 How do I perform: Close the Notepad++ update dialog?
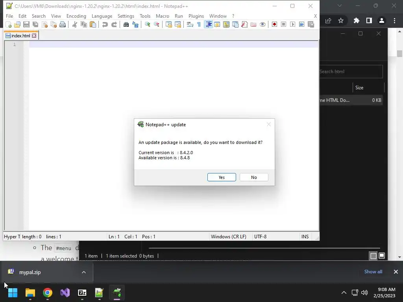pyautogui.click(x=269, y=124)
